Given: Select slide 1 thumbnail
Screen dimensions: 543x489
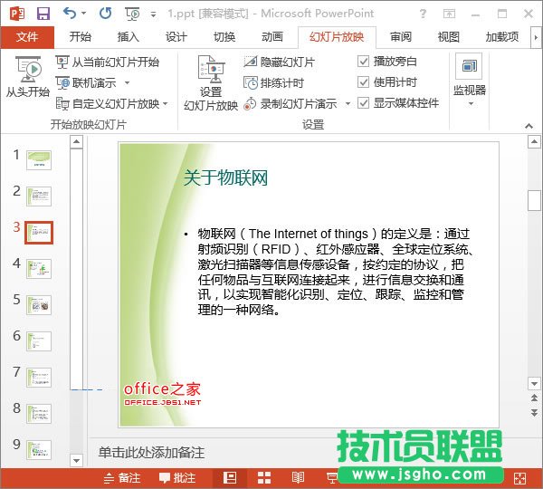Looking at the screenshot, I should (39, 160).
